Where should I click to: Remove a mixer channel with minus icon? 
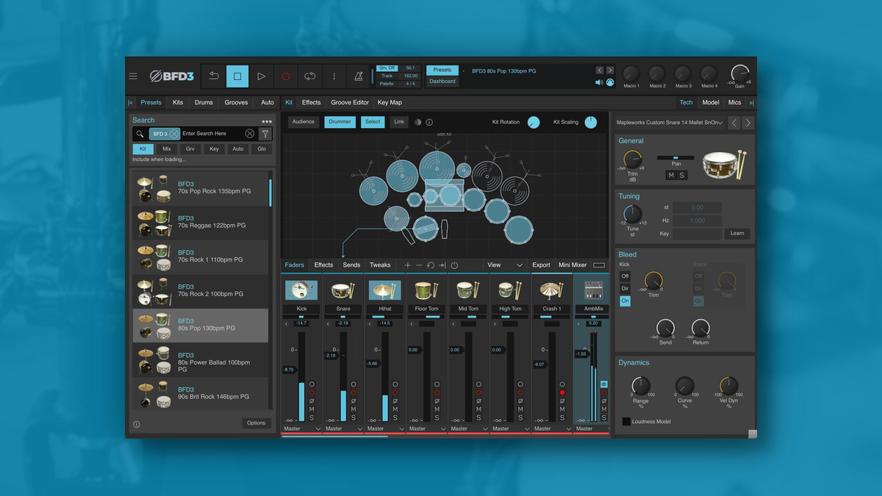[x=419, y=265]
